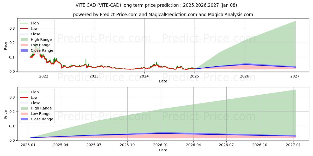Viewport: 313px width, 156px height.
Task: Click the Price y-axis label of the bottom chart
Action: point(6,114)
